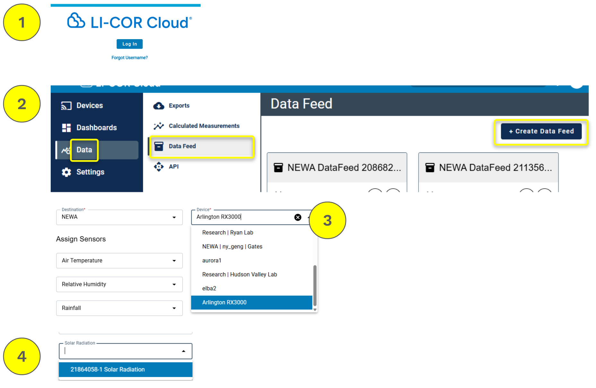Expand the Air Temperature dropdown
The width and height of the screenshot is (596, 388).
(119, 261)
